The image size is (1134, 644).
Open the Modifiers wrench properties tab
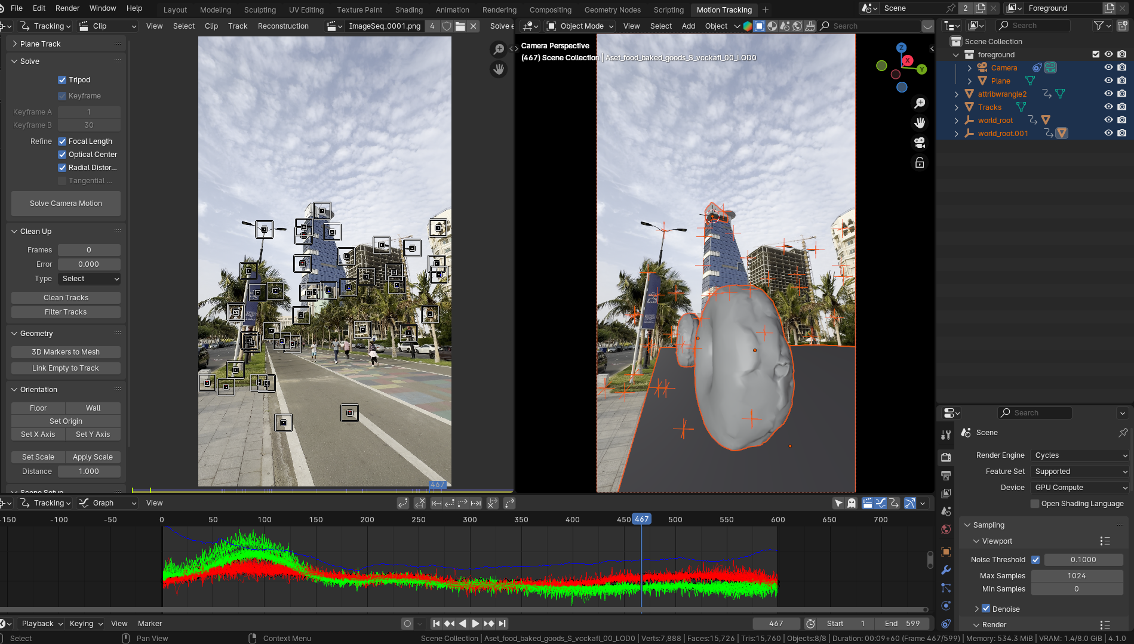tap(946, 570)
